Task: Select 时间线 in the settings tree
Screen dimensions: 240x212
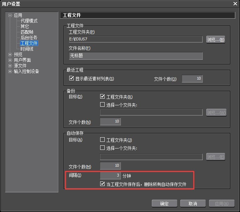Action: pyautogui.click(x=27, y=49)
